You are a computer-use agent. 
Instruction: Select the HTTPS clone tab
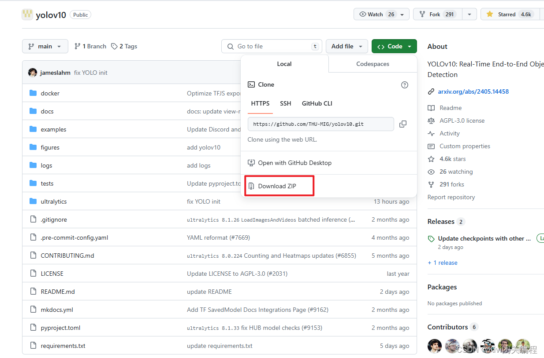click(x=260, y=103)
